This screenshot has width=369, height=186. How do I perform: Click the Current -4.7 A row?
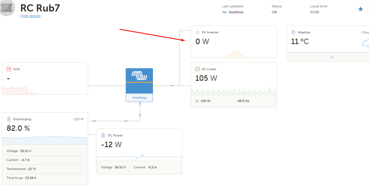(x=45, y=160)
